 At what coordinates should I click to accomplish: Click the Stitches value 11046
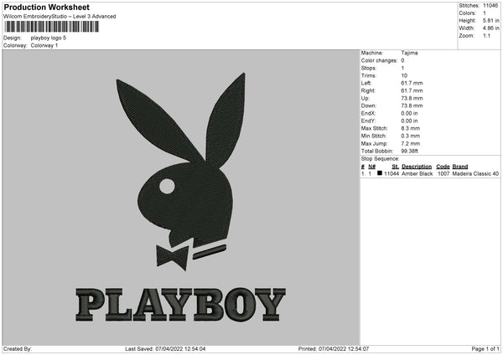click(x=490, y=6)
